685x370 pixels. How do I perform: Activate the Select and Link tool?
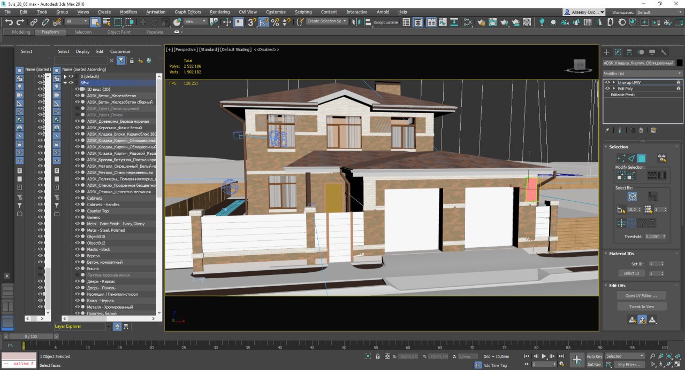tap(34, 22)
